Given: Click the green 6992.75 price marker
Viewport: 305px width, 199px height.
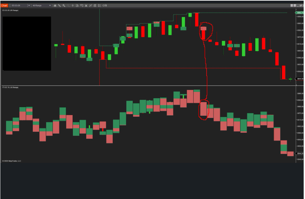Looking at the screenshot, I should pos(299,13).
